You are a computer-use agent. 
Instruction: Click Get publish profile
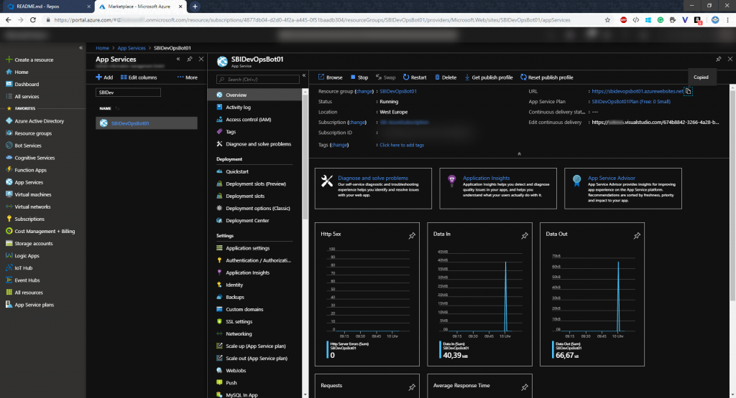(489, 77)
